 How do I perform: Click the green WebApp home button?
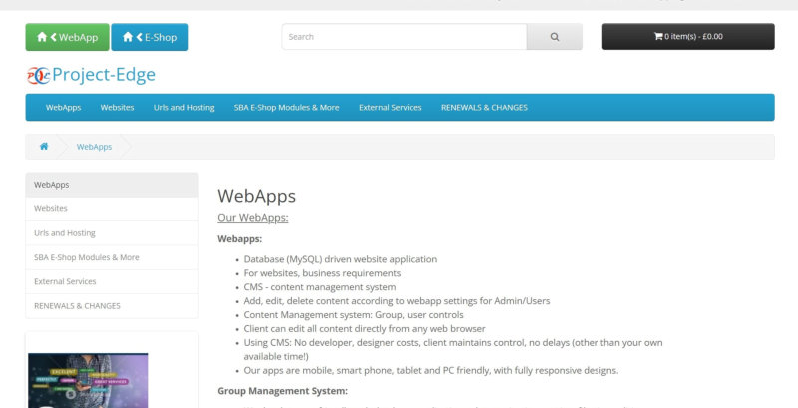coord(67,37)
